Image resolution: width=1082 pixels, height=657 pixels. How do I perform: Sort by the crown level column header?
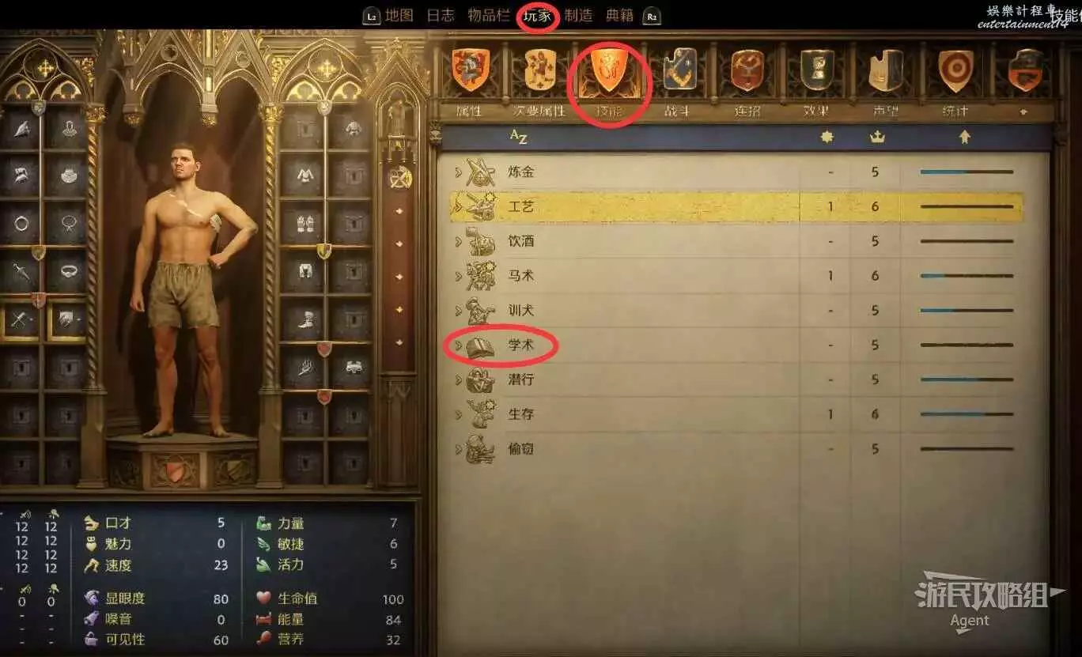click(x=876, y=137)
